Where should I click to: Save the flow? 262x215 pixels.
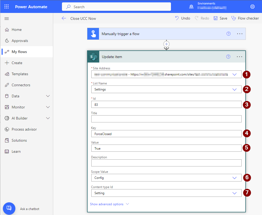click(220, 18)
